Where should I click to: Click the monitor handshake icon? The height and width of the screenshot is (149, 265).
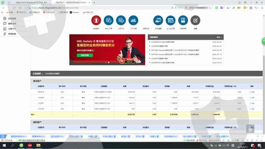(x=158, y=20)
